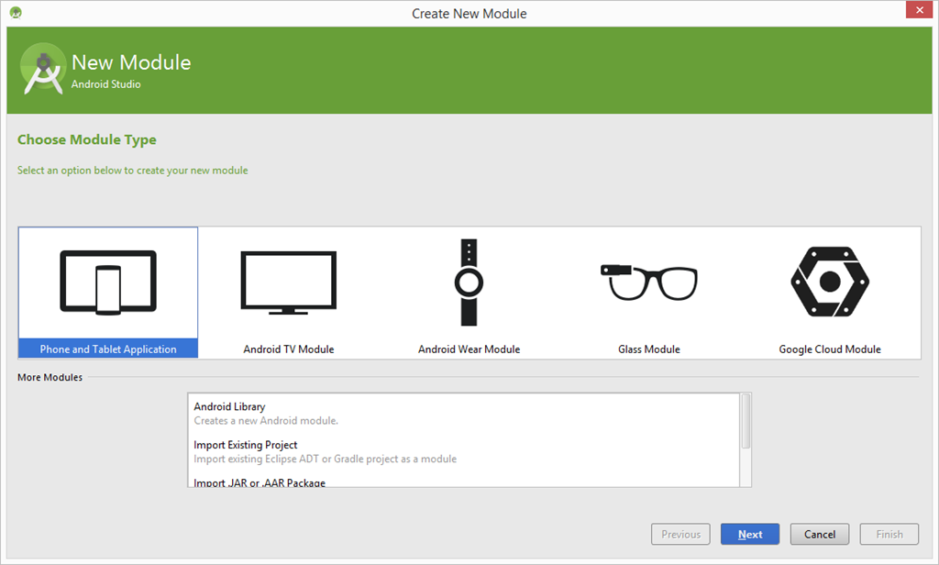Close the Create New Module dialog
939x565 pixels.
[918, 11]
